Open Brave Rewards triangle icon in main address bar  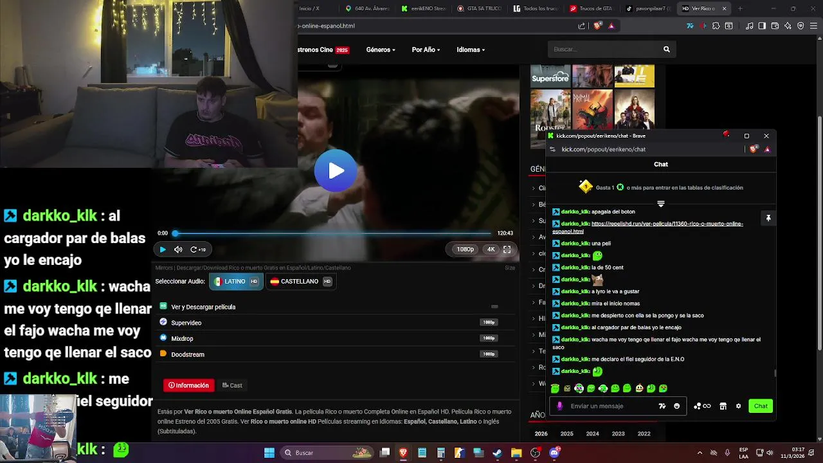pyautogui.click(x=611, y=26)
